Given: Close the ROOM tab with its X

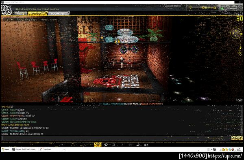Looking at the screenshot, I should [x=69, y=13].
